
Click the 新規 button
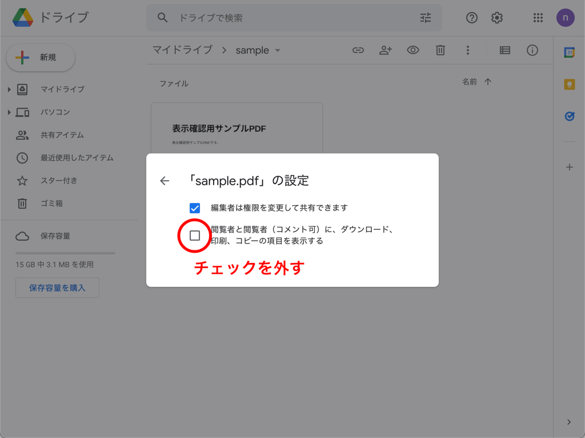(x=41, y=58)
